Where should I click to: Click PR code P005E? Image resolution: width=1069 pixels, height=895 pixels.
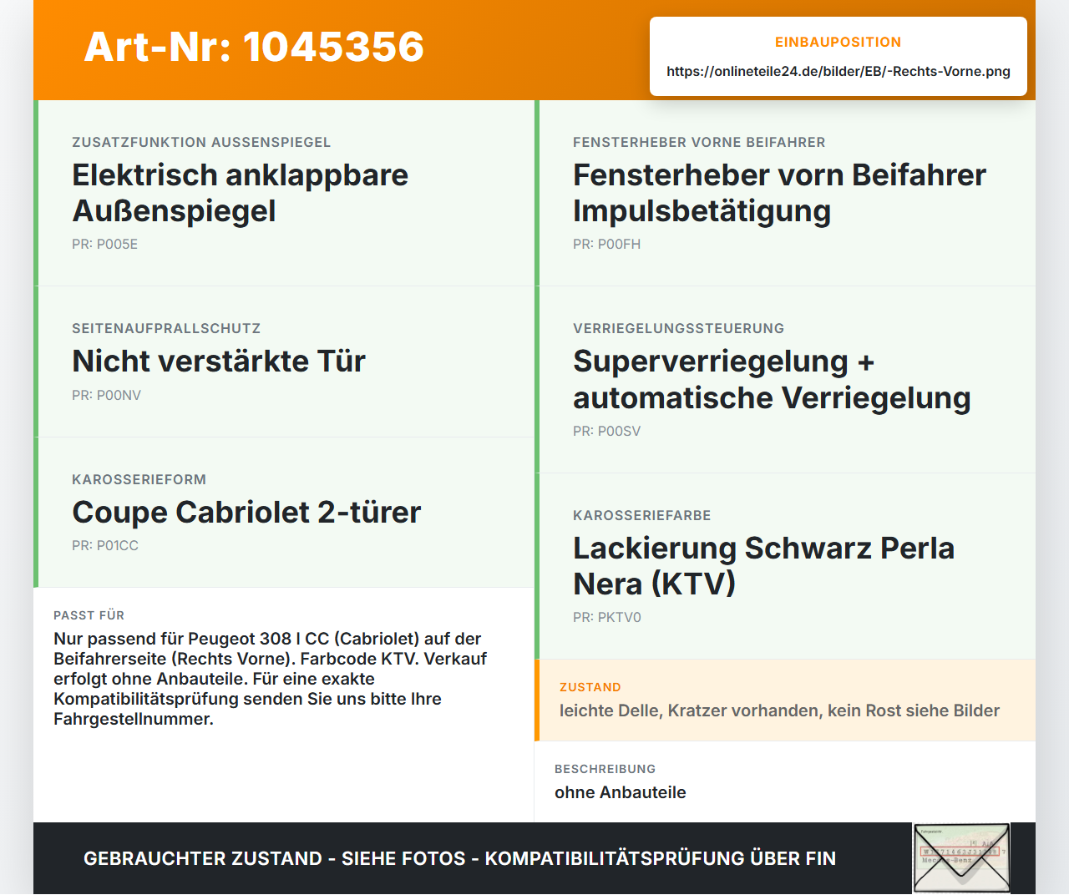[x=105, y=244]
